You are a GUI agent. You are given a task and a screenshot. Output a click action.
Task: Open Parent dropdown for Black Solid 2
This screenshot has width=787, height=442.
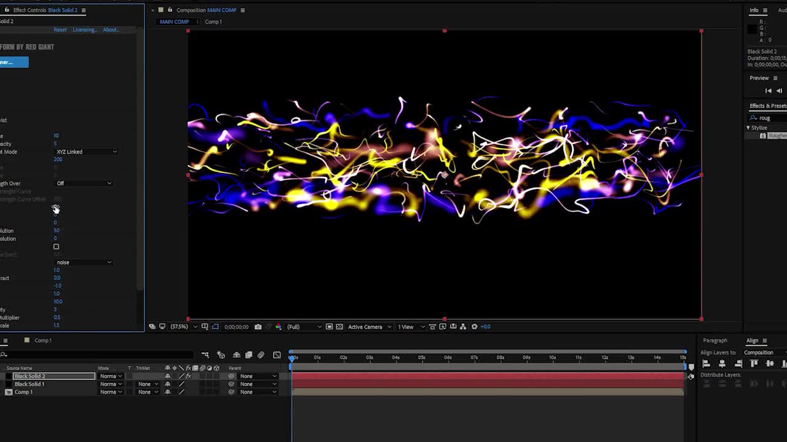pyautogui.click(x=258, y=376)
